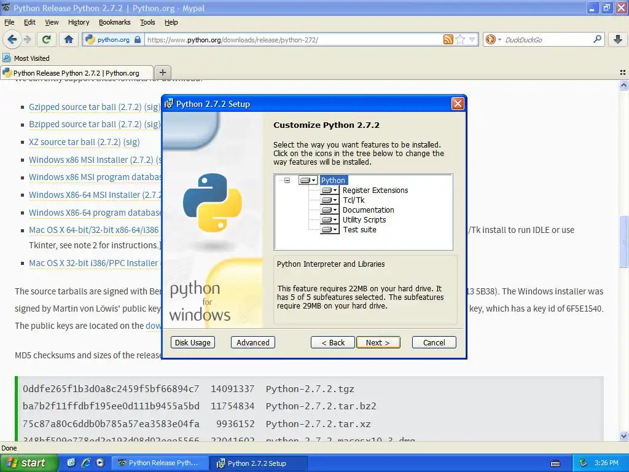The height and width of the screenshot is (472, 629).
Task: Reload the current page
Action: coord(47,39)
